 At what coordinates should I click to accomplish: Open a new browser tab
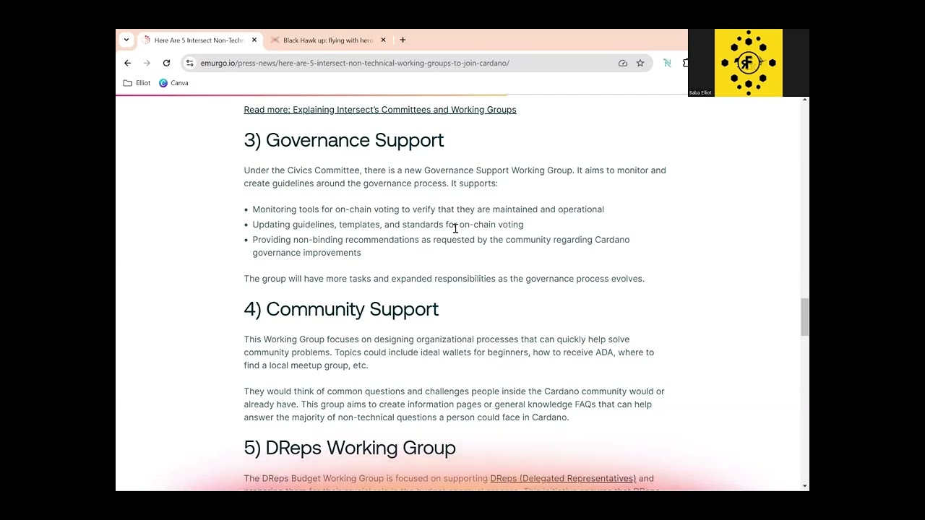tap(403, 40)
